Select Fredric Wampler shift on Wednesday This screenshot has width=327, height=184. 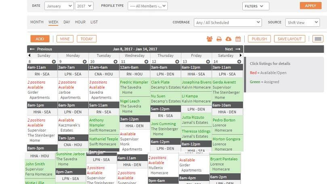pyautogui.click(x=135, y=87)
